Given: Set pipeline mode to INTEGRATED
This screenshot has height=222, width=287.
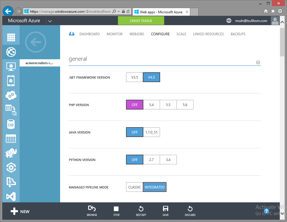Looking at the screenshot, I should pos(155,187).
